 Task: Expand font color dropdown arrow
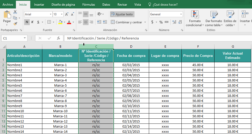coord(73,22)
